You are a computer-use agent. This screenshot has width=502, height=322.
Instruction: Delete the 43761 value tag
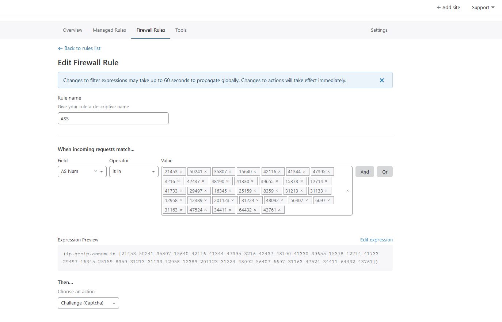pos(279,210)
